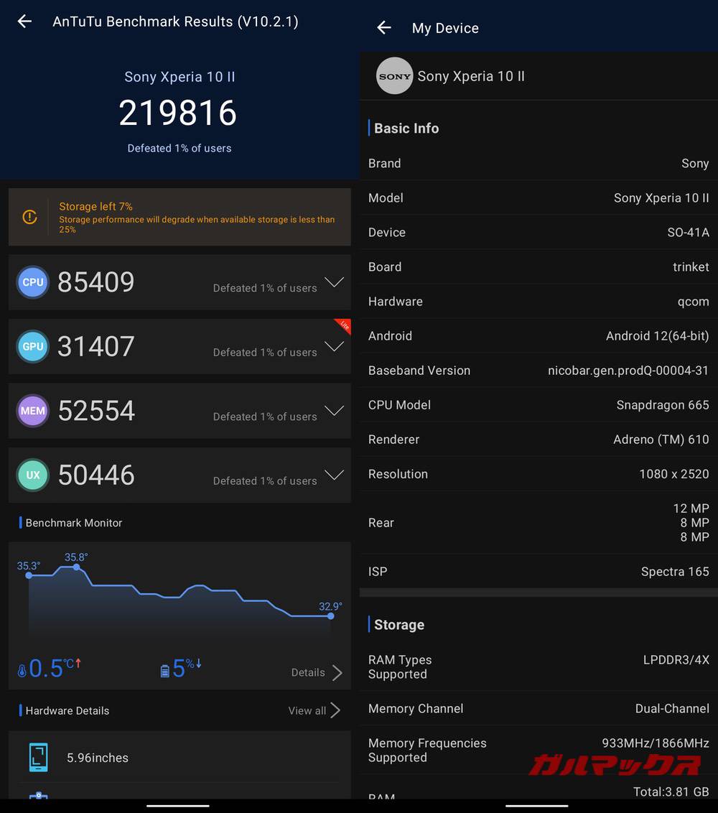Viewport: 718px width, 813px height.
Task: Tap the 35.8° peak on temperature graph
Action: coord(76,567)
